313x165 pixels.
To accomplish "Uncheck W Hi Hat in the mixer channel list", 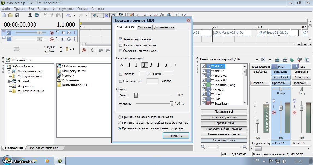I will (204, 89).
